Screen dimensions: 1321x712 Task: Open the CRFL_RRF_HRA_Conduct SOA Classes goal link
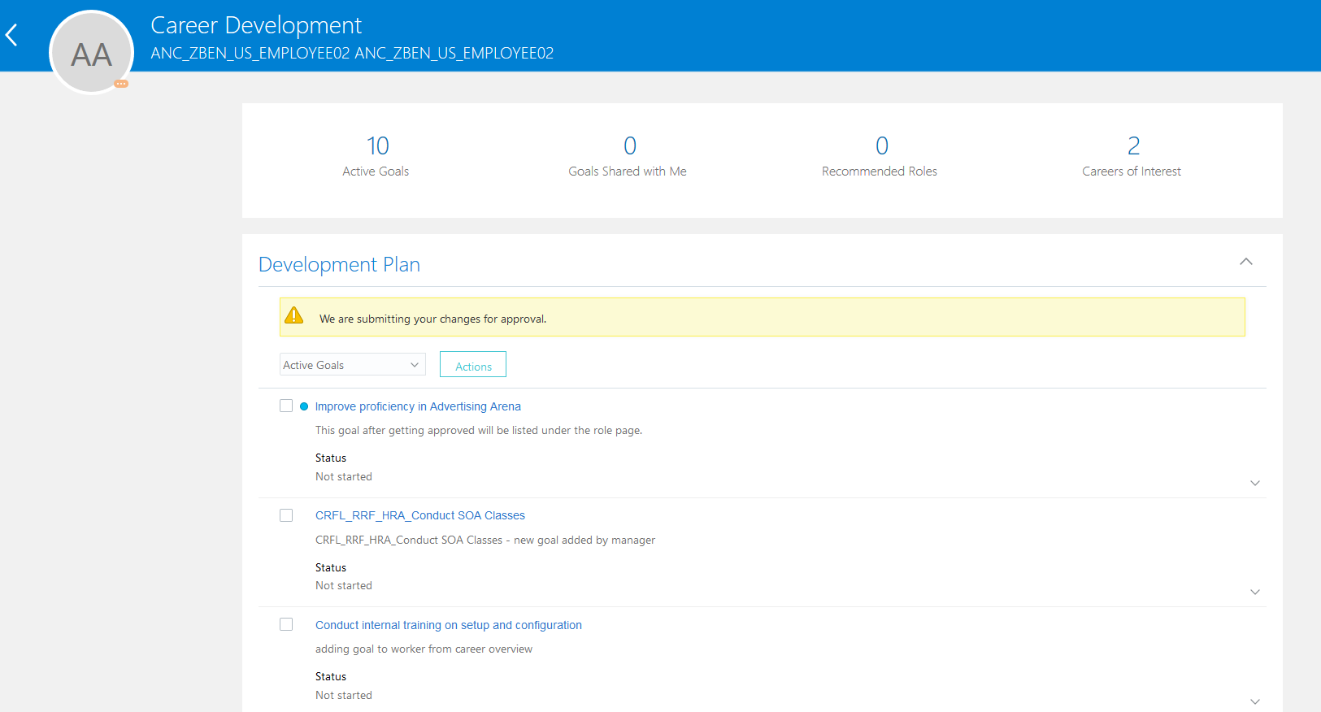tap(419, 515)
